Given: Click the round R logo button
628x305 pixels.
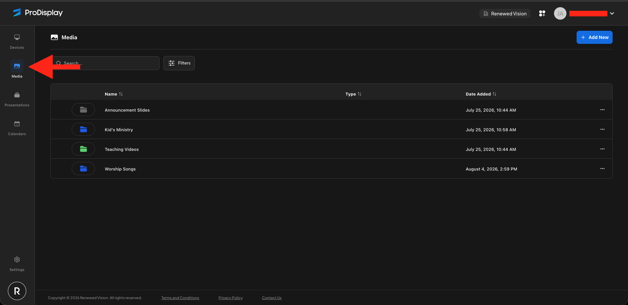Looking at the screenshot, I should (x=17, y=291).
